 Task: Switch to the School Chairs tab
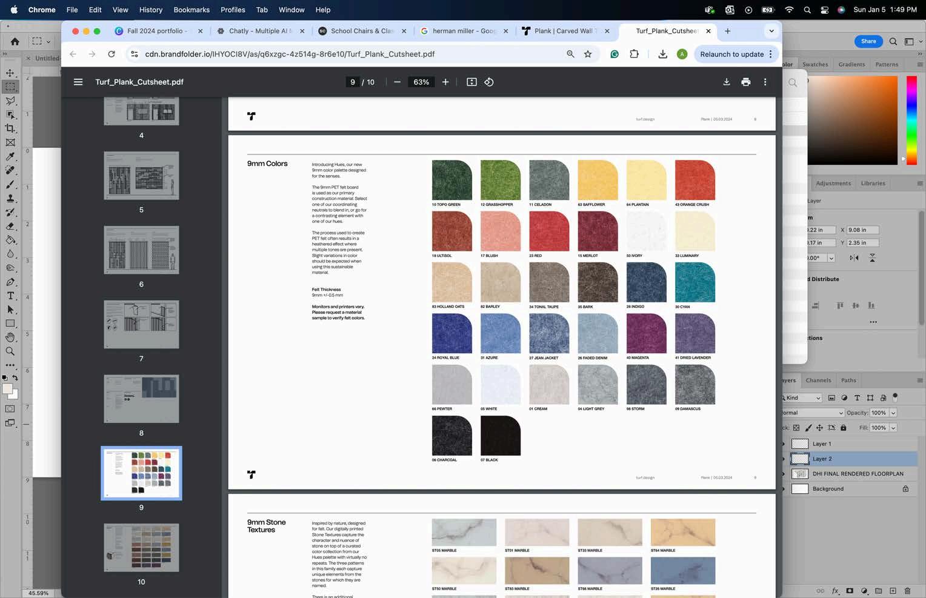(x=362, y=31)
